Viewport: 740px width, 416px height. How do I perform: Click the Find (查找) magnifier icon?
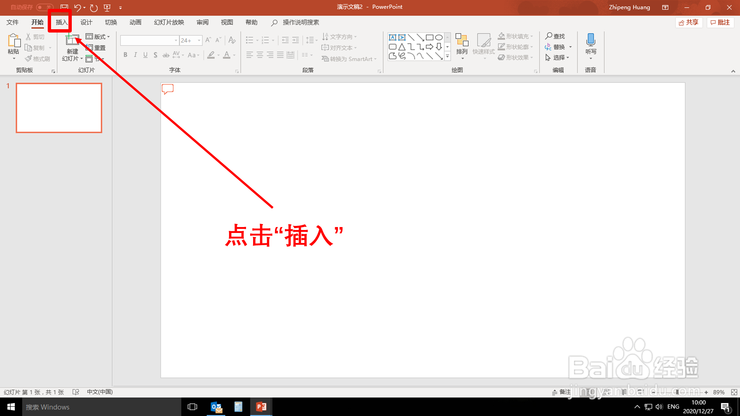coord(549,36)
